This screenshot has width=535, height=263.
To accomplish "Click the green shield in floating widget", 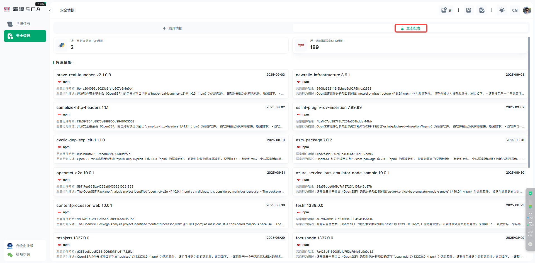I will pos(530,193).
